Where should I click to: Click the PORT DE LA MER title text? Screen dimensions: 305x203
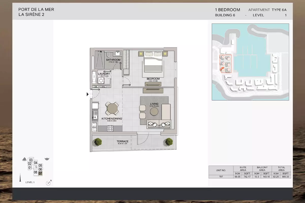[36, 10]
